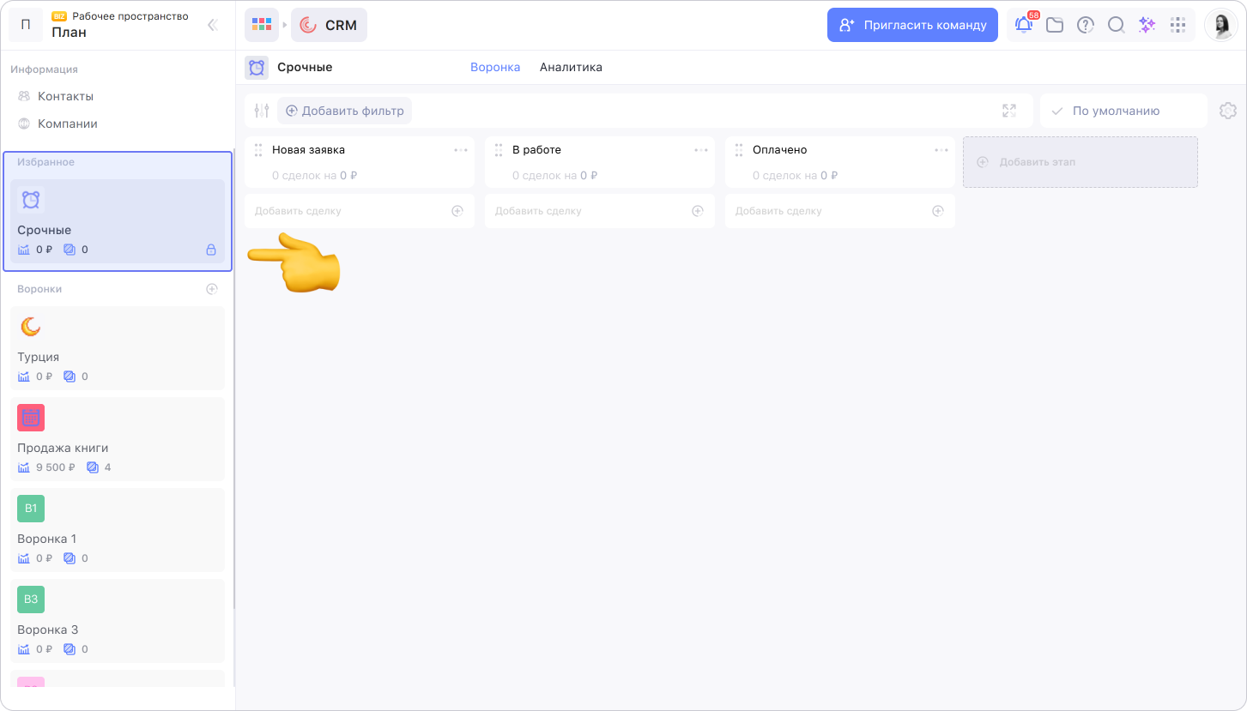This screenshot has width=1247, height=711.
Task: Open options menu for 'Новая заявка' stage
Action: pyautogui.click(x=461, y=150)
